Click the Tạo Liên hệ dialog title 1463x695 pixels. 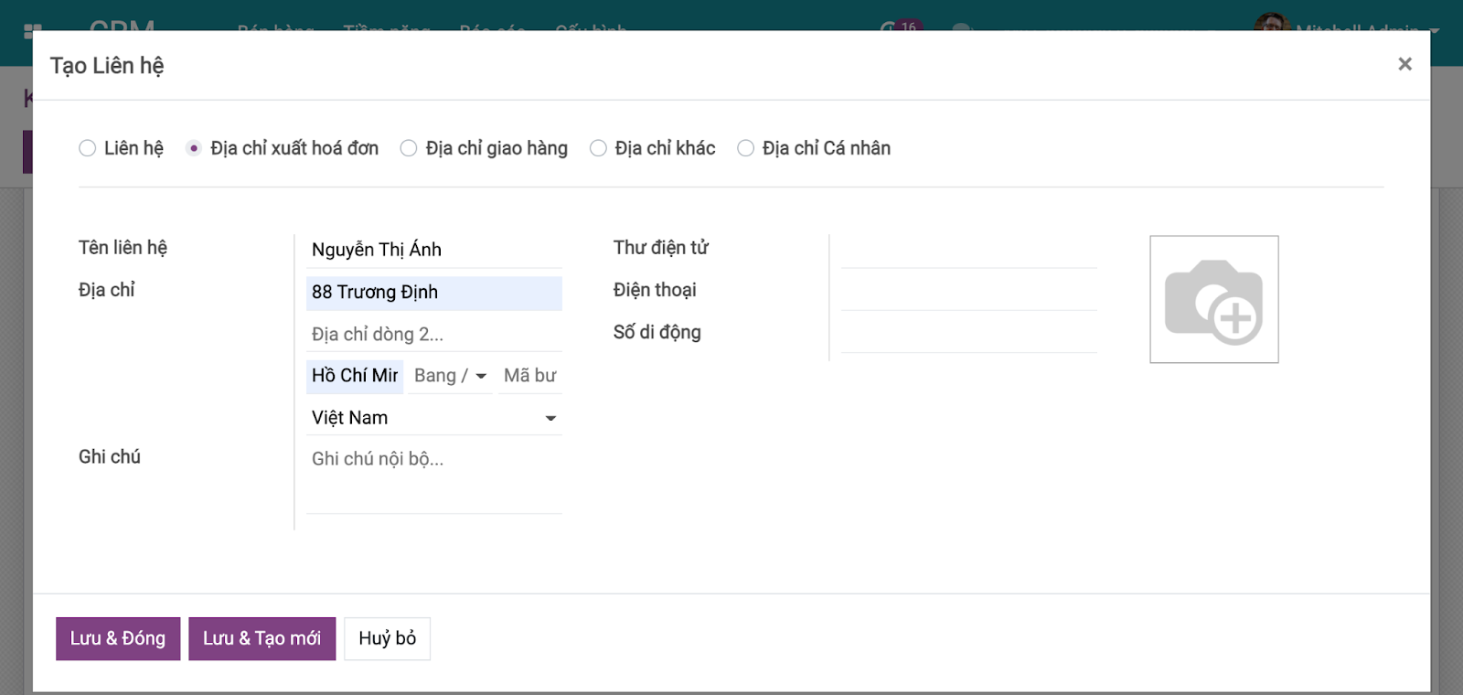[x=107, y=66]
